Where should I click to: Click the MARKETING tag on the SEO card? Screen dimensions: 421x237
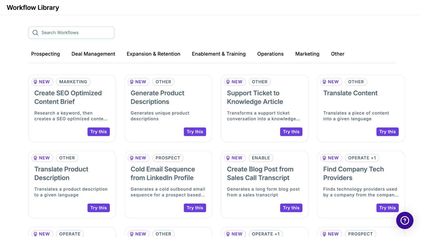click(x=73, y=82)
